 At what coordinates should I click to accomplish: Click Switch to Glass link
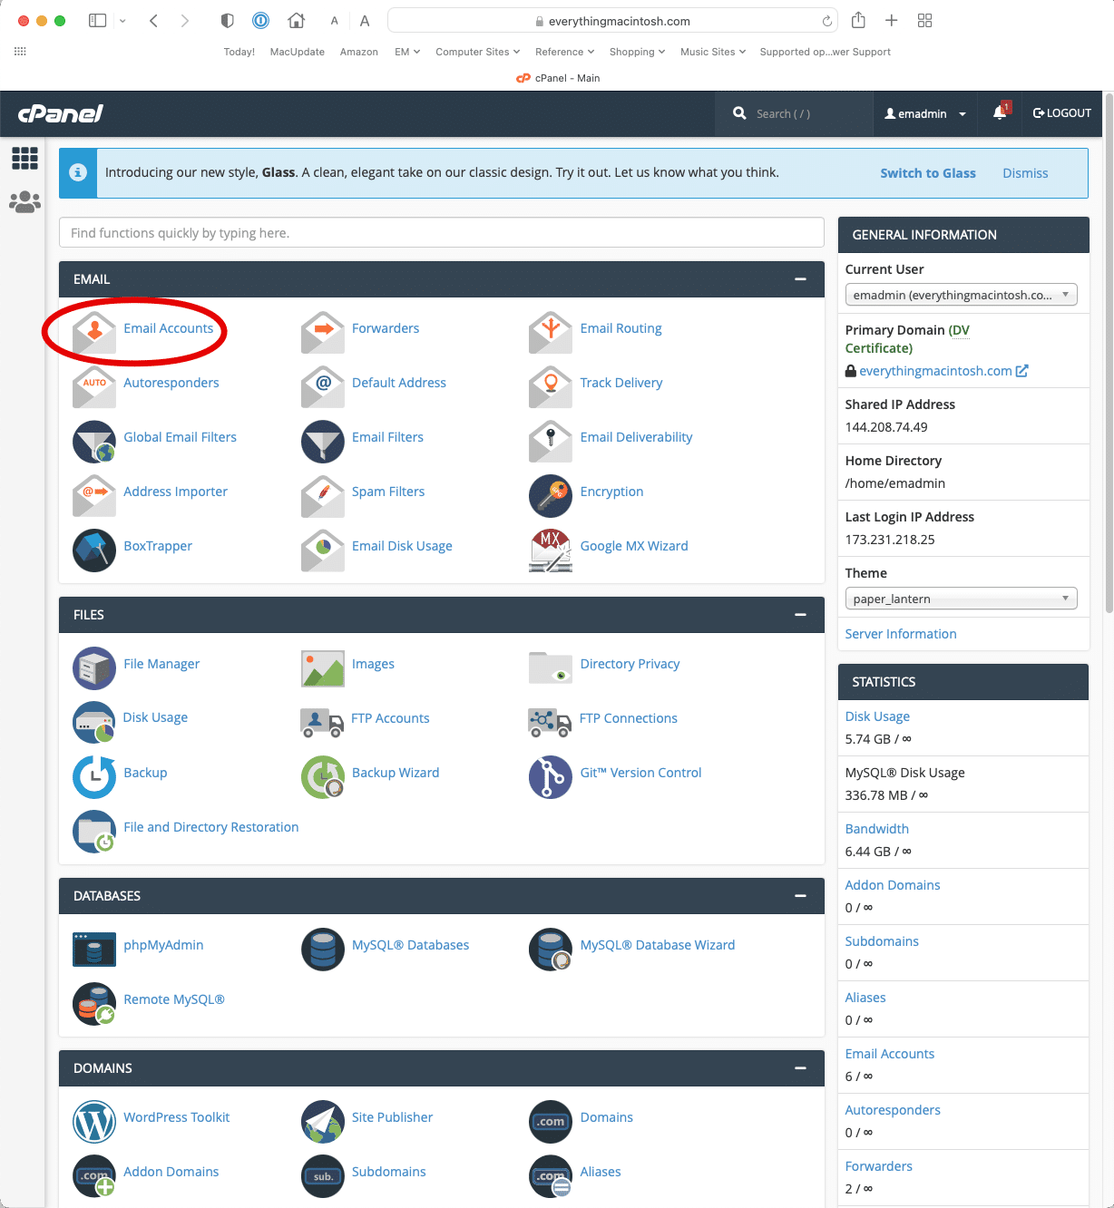928,173
